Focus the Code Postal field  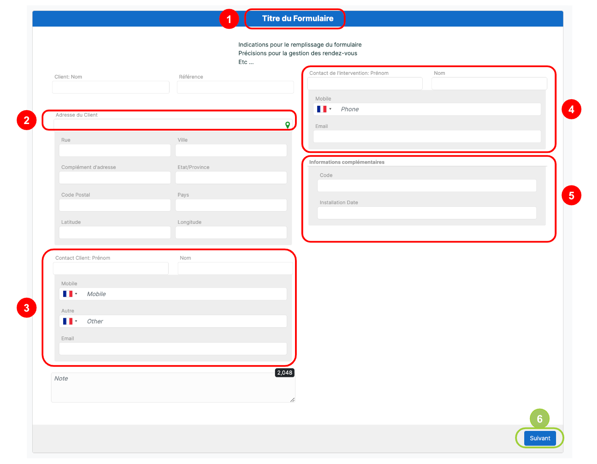(x=115, y=205)
